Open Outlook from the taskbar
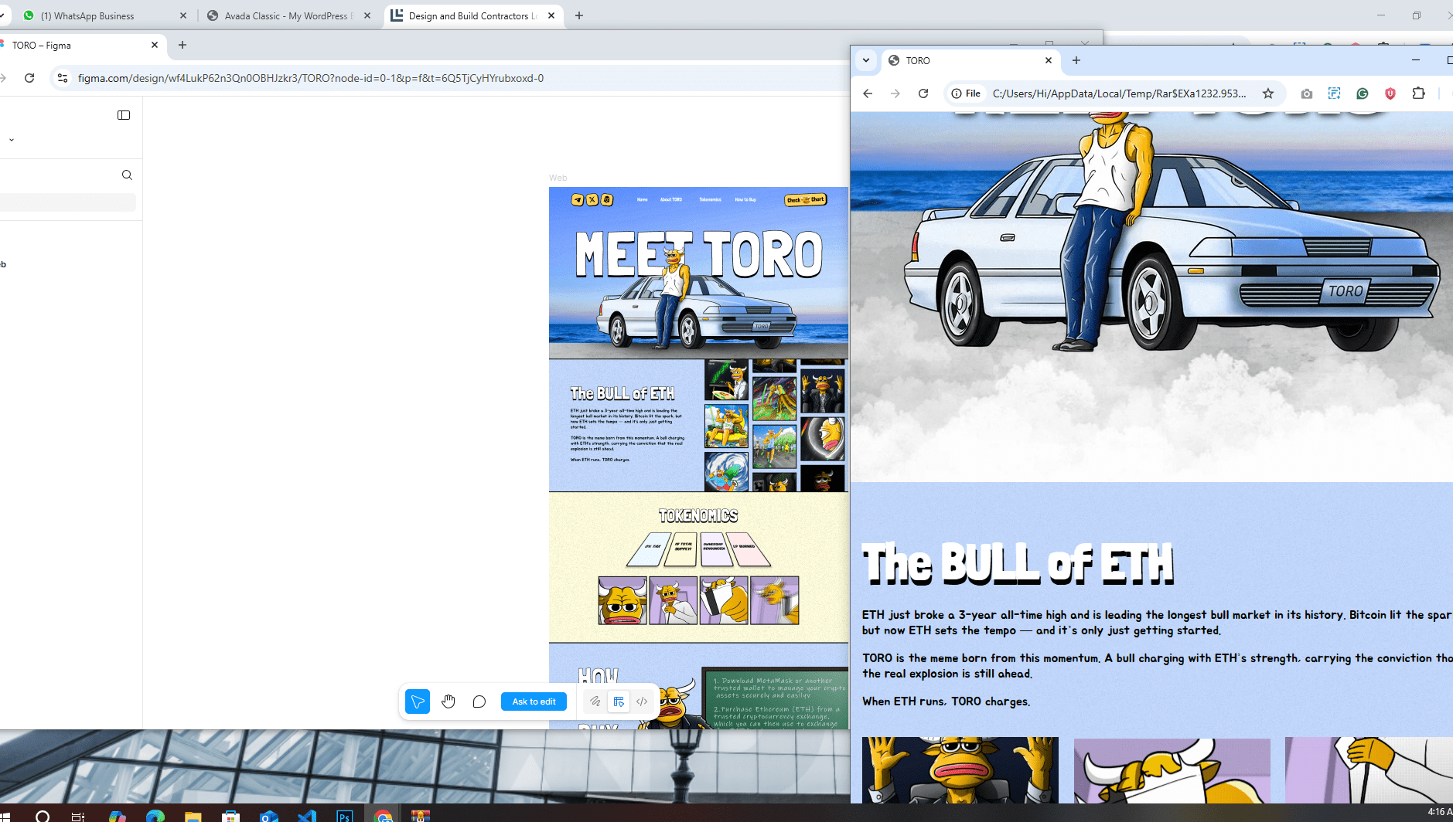This screenshot has height=822, width=1453. pos(268,816)
